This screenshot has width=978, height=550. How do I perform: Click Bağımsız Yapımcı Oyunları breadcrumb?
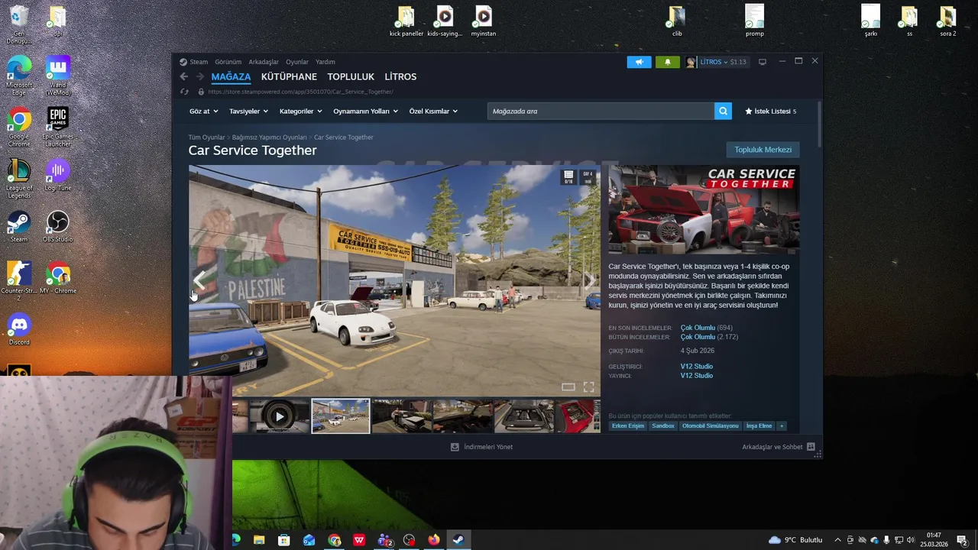pos(269,137)
